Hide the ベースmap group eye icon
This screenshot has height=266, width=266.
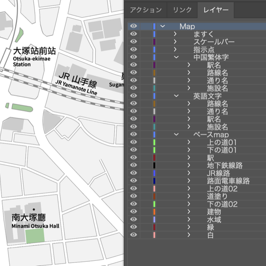134,134
